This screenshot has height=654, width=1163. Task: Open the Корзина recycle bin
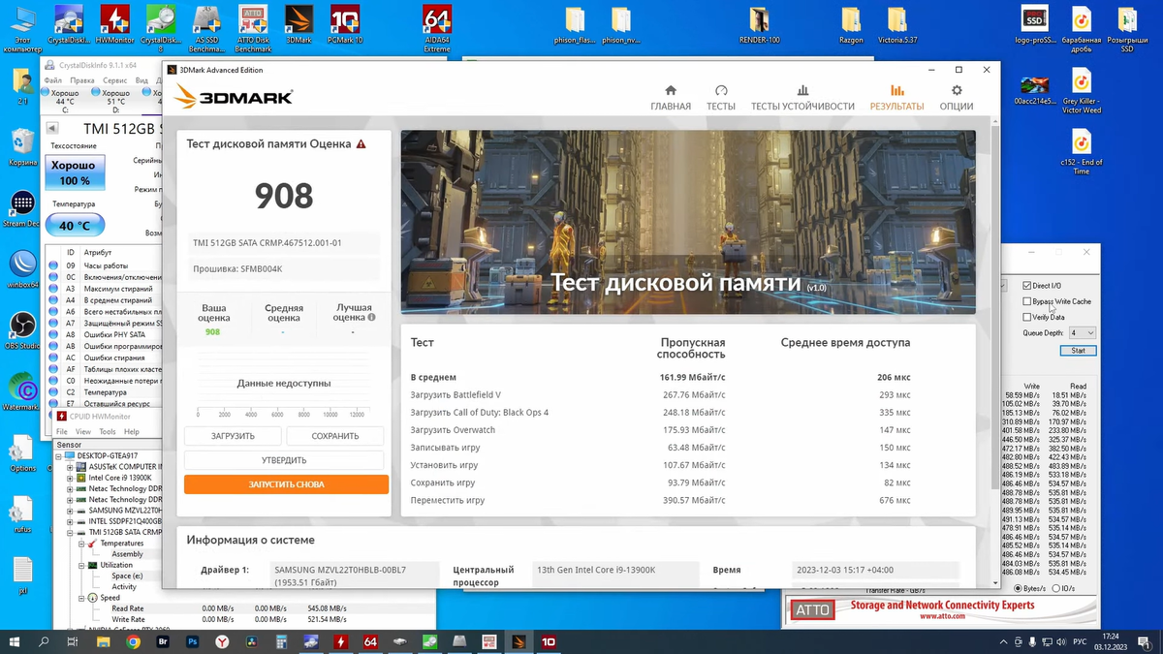tap(22, 147)
